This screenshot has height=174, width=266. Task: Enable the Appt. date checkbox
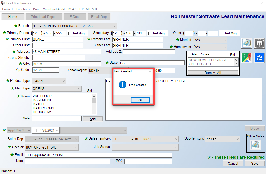click(x=35, y=130)
